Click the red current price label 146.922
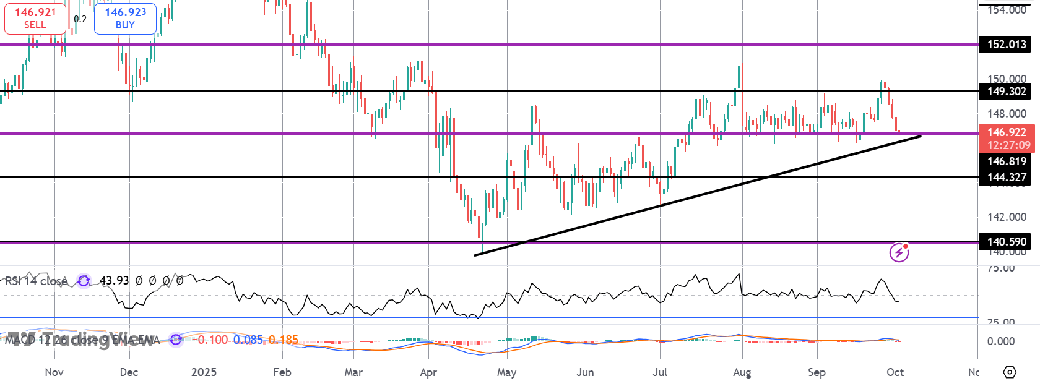The height and width of the screenshot is (381, 1040). (1007, 132)
